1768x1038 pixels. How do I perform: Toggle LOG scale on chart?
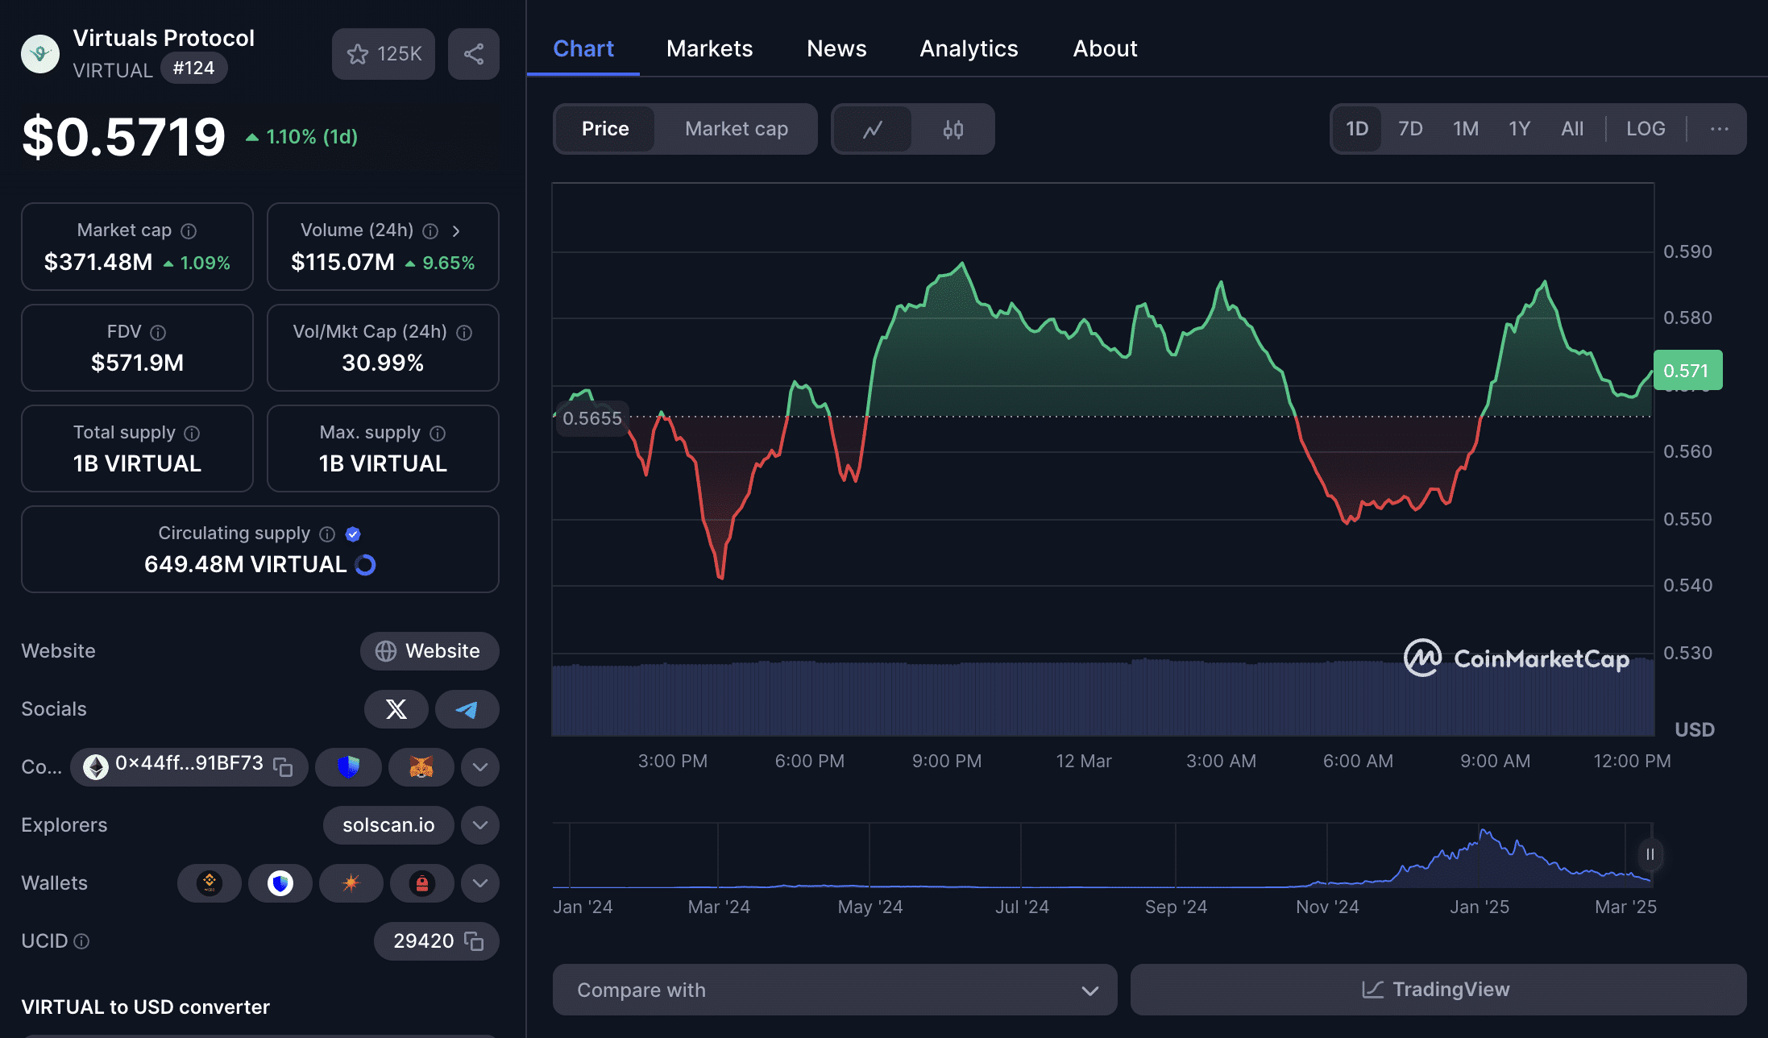pos(1646,129)
